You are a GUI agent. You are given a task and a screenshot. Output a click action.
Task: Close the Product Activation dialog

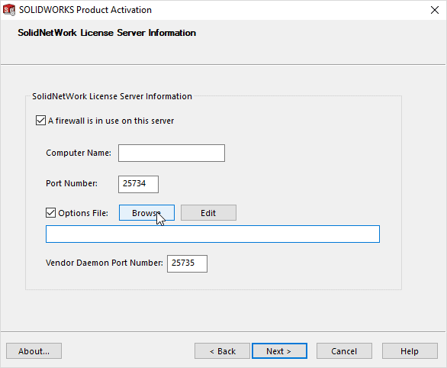tap(435, 10)
